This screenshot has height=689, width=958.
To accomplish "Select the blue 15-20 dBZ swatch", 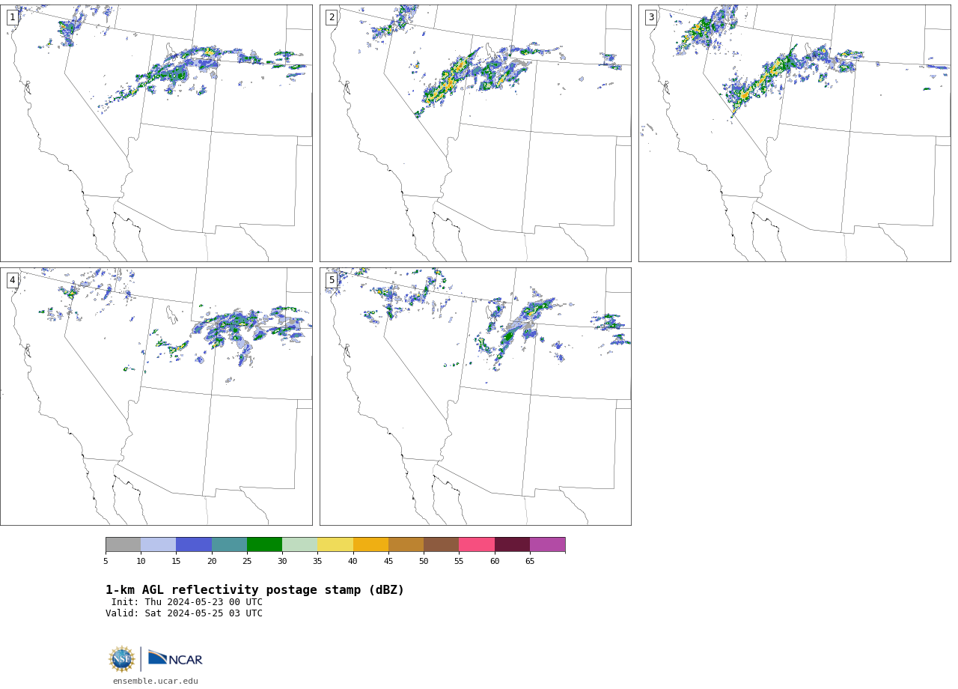I will tap(194, 544).
